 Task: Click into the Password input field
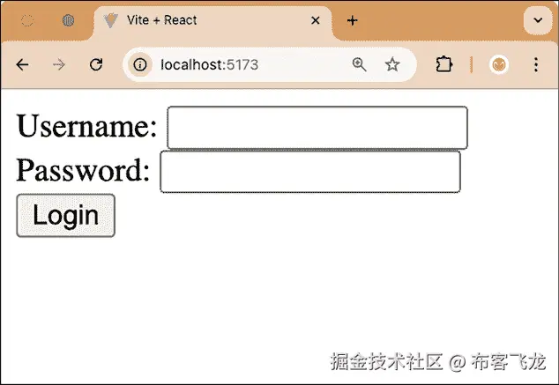[310, 172]
